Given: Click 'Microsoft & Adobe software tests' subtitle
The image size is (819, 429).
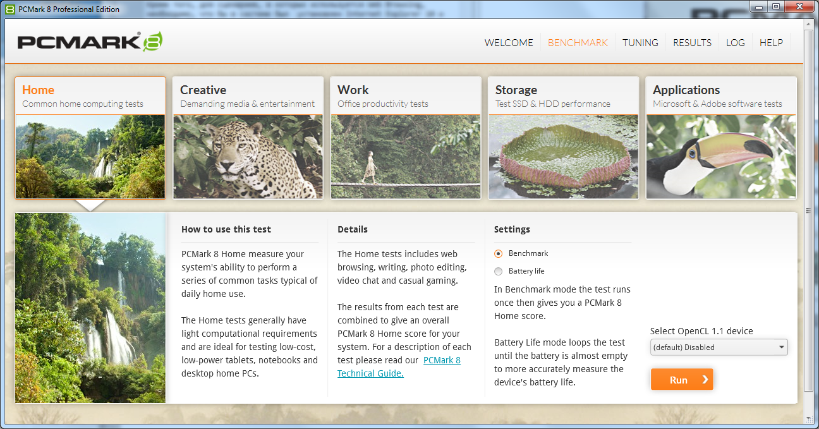Looking at the screenshot, I should [x=717, y=104].
